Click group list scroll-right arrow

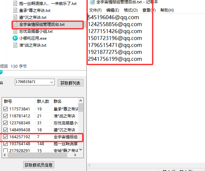[75, 155]
